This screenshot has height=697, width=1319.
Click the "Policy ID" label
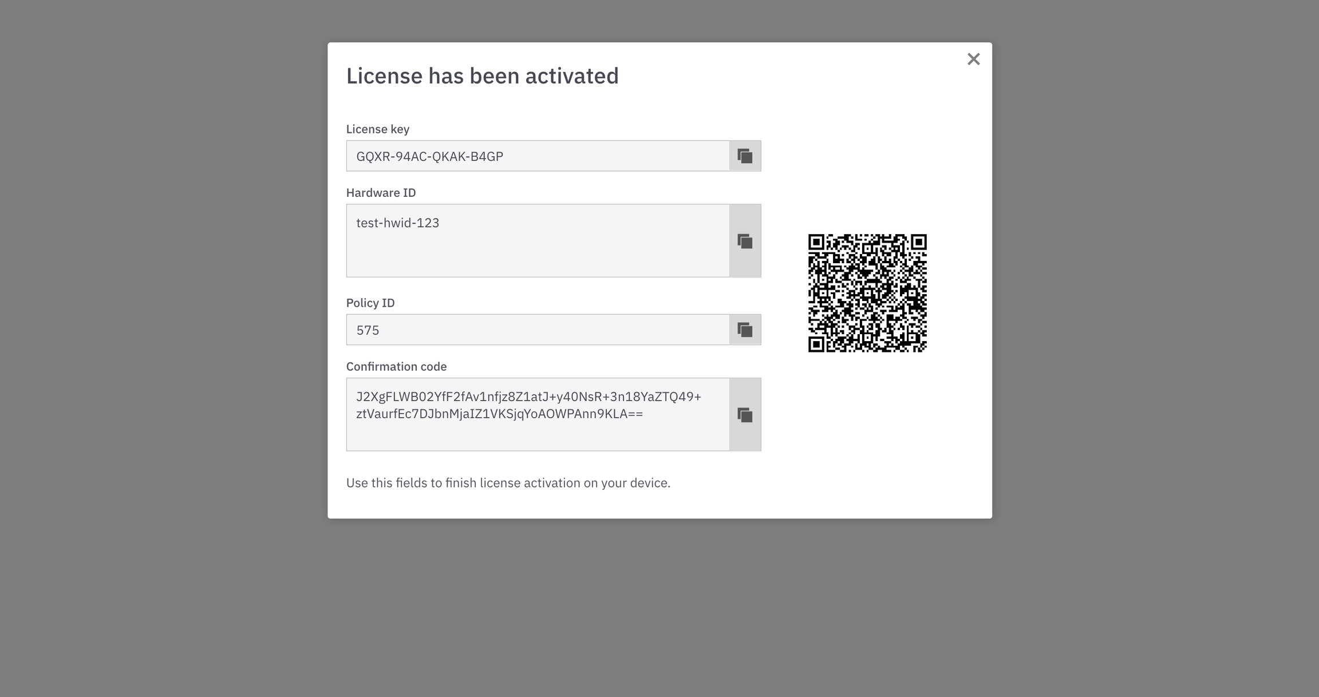point(370,303)
